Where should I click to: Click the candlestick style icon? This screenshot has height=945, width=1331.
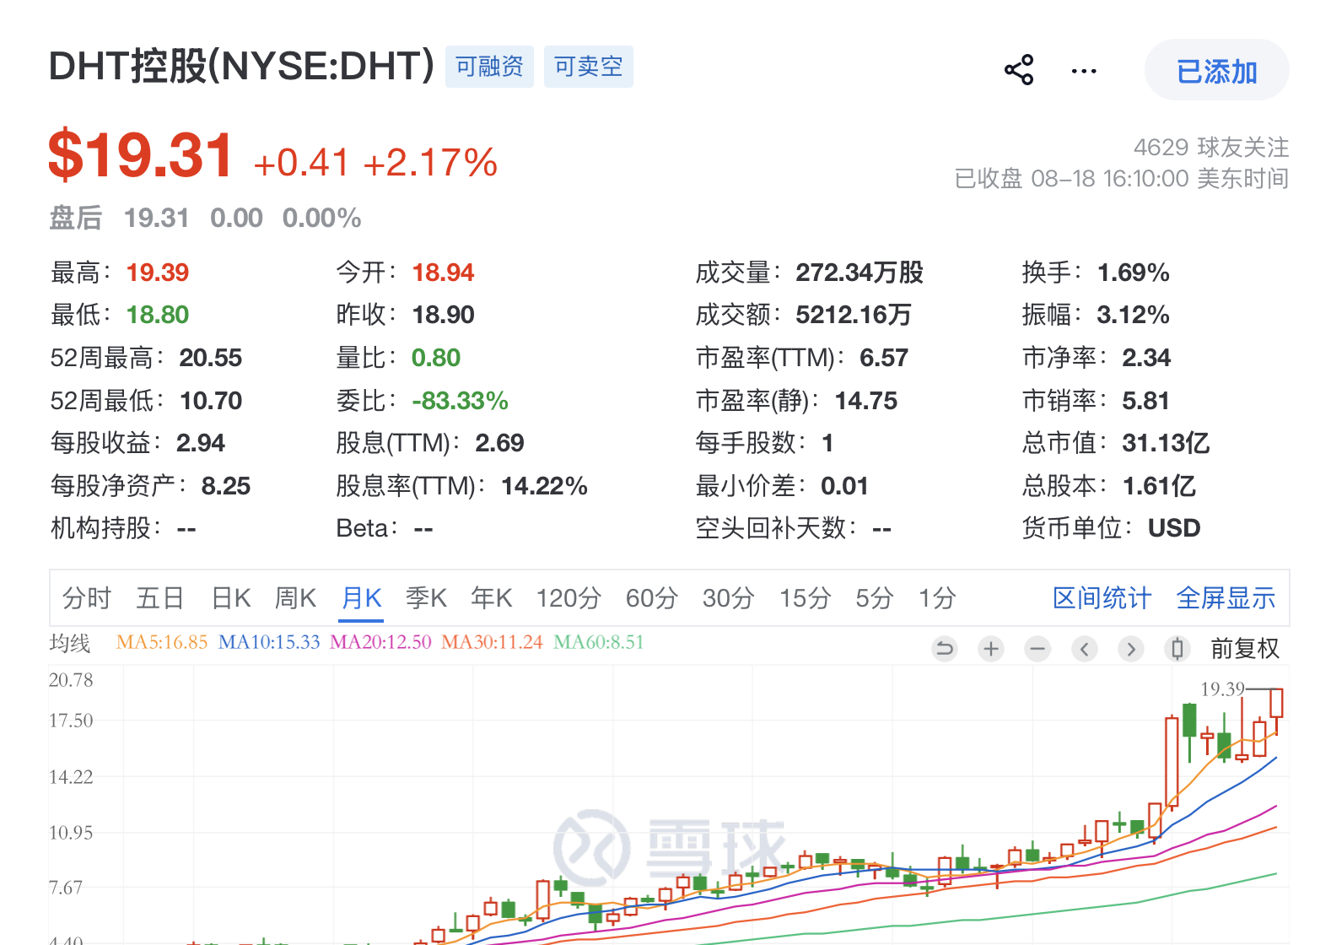tap(1177, 649)
